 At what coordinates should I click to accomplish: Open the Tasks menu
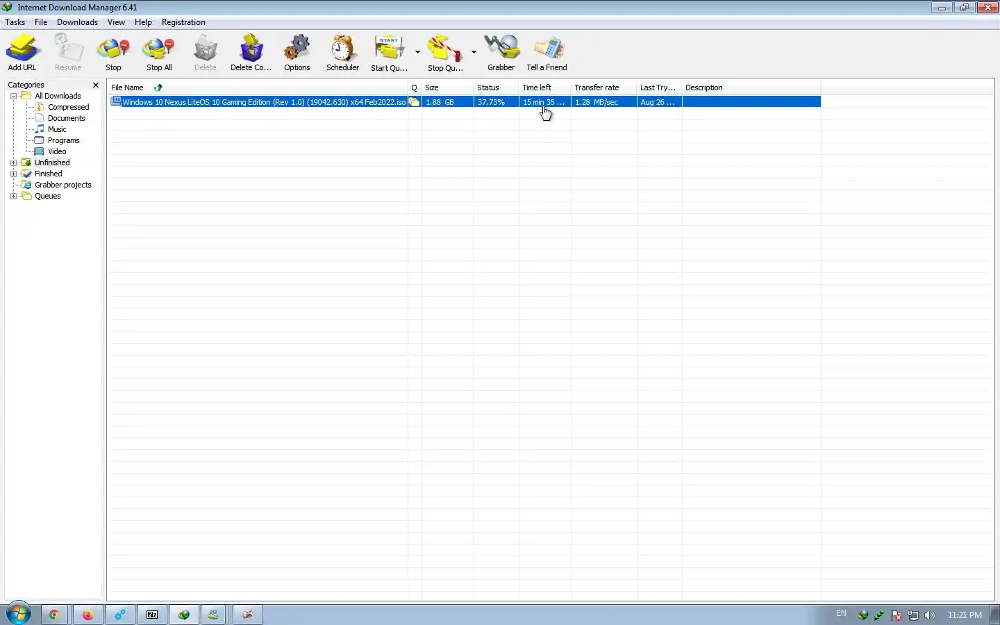(15, 22)
